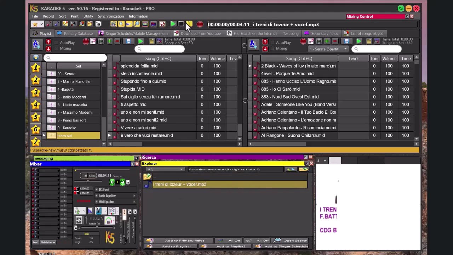Save the second playlist with its floppy icon

click(346, 41)
